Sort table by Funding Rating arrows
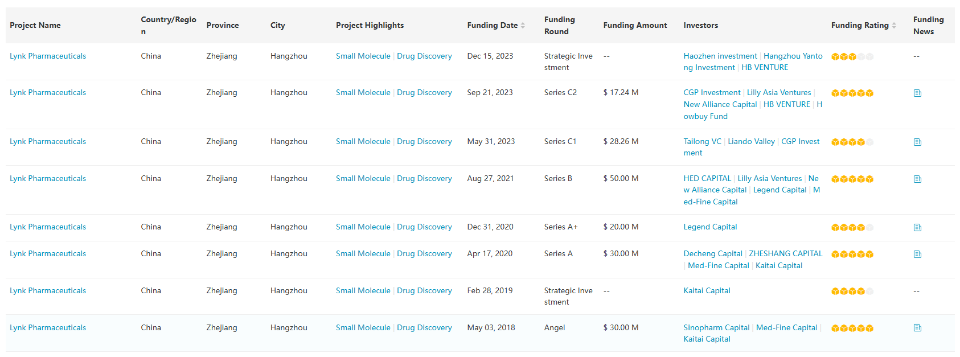This screenshot has width=960, height=357. [x=894, y=26]
